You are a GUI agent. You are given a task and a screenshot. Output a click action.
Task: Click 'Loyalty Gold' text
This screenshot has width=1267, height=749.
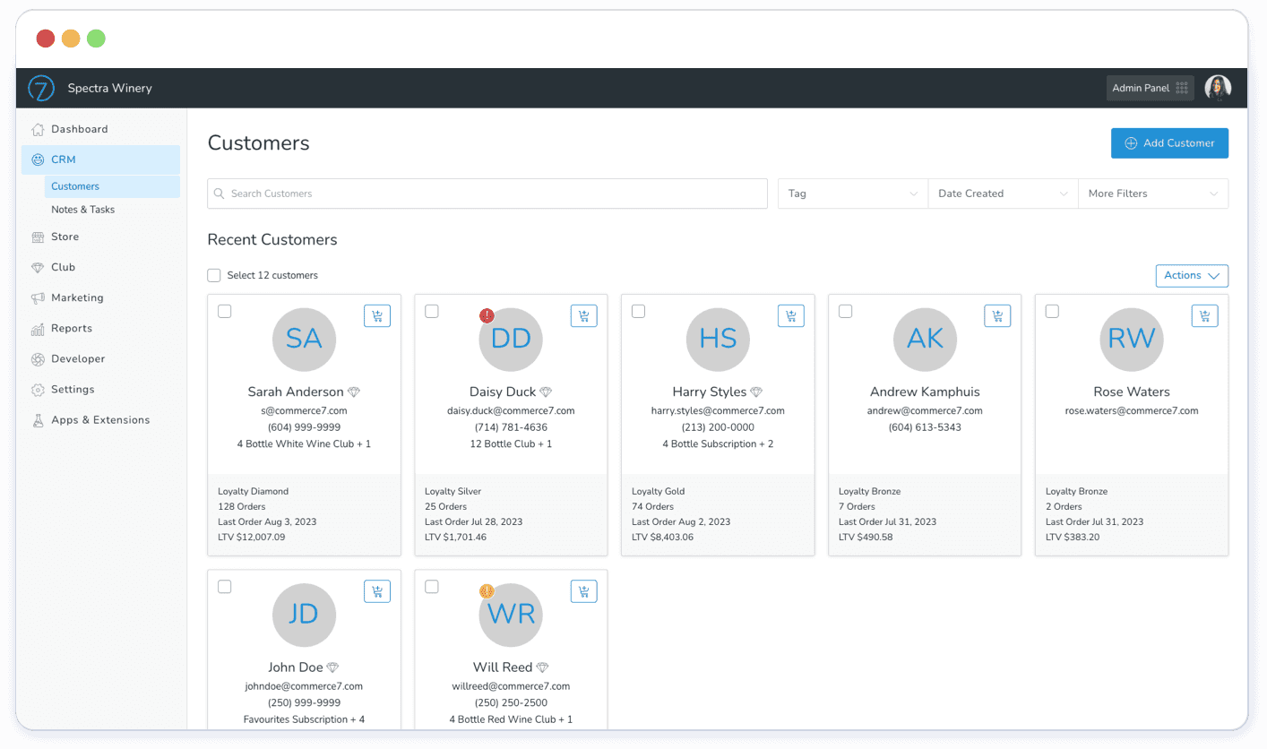pos(659,492)
